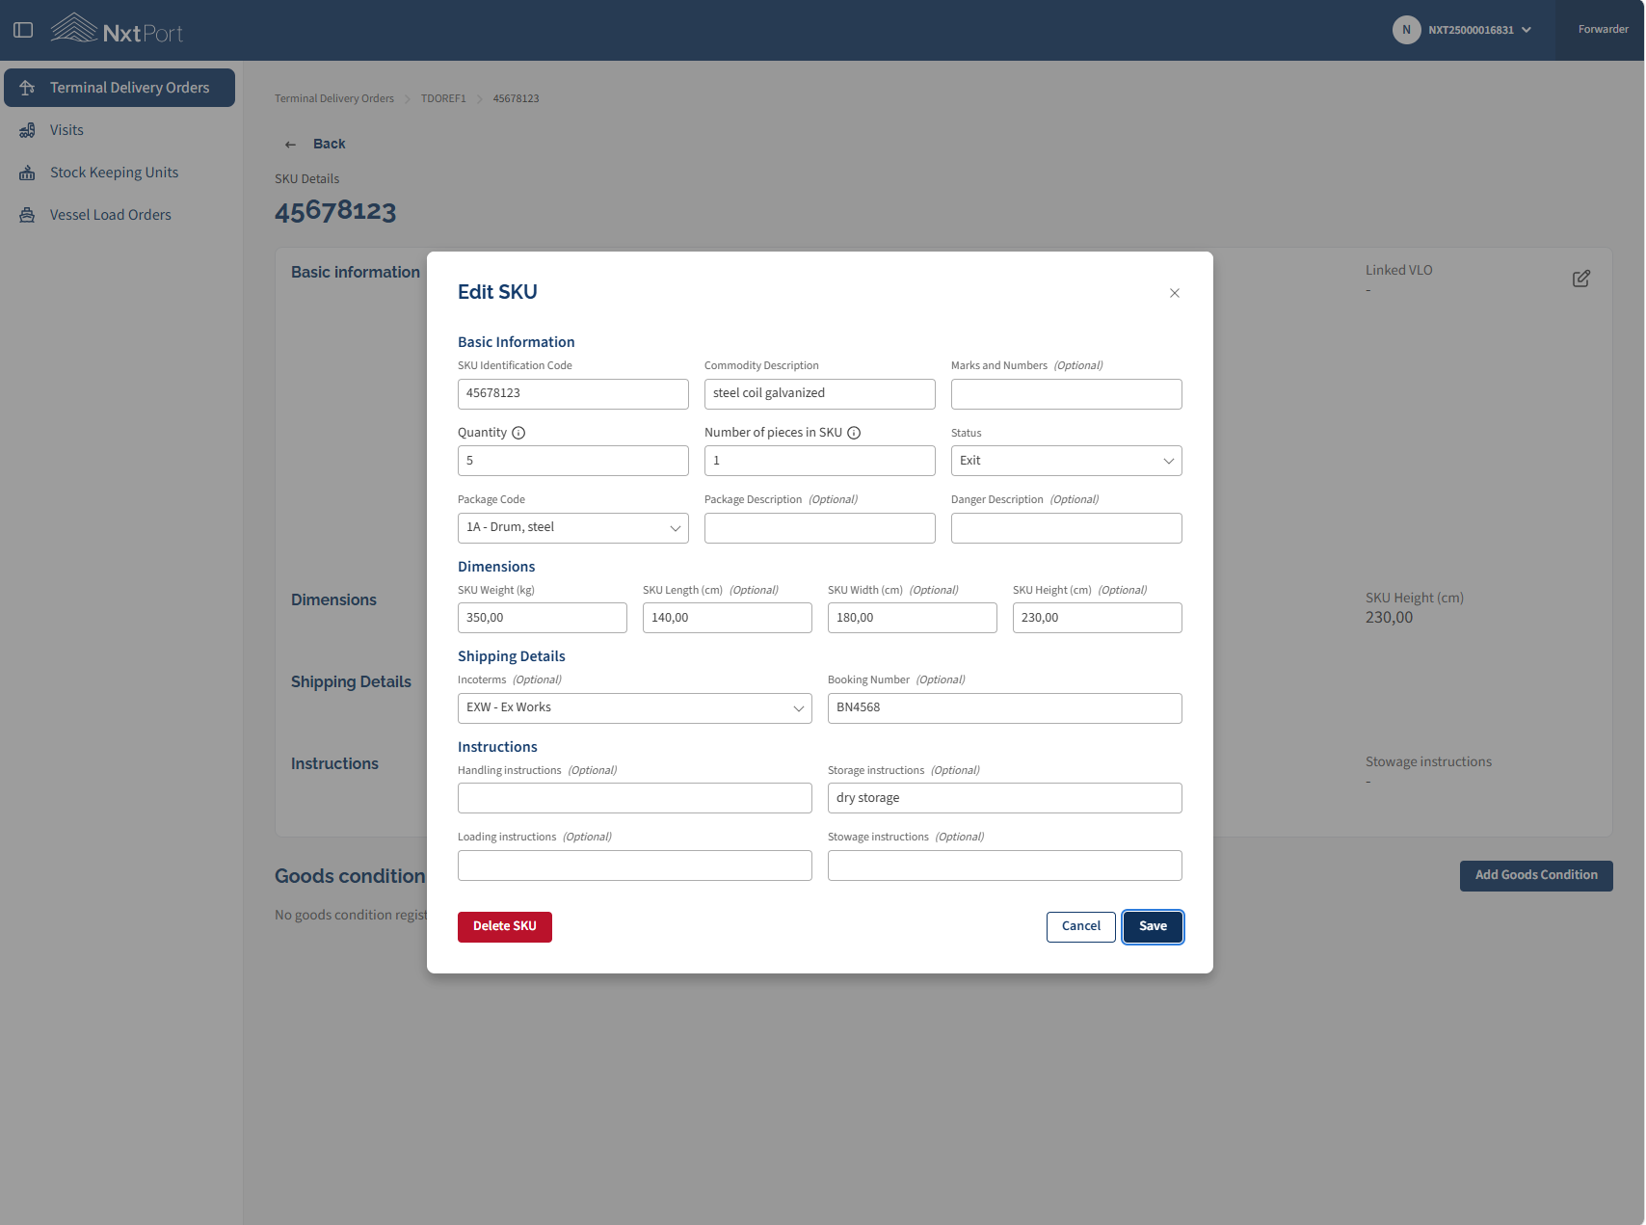Image resolution: width=1646 pixels, height=1225 pixels.
Task: Click the Visits forklift icon
Action: tap(27, 130)
